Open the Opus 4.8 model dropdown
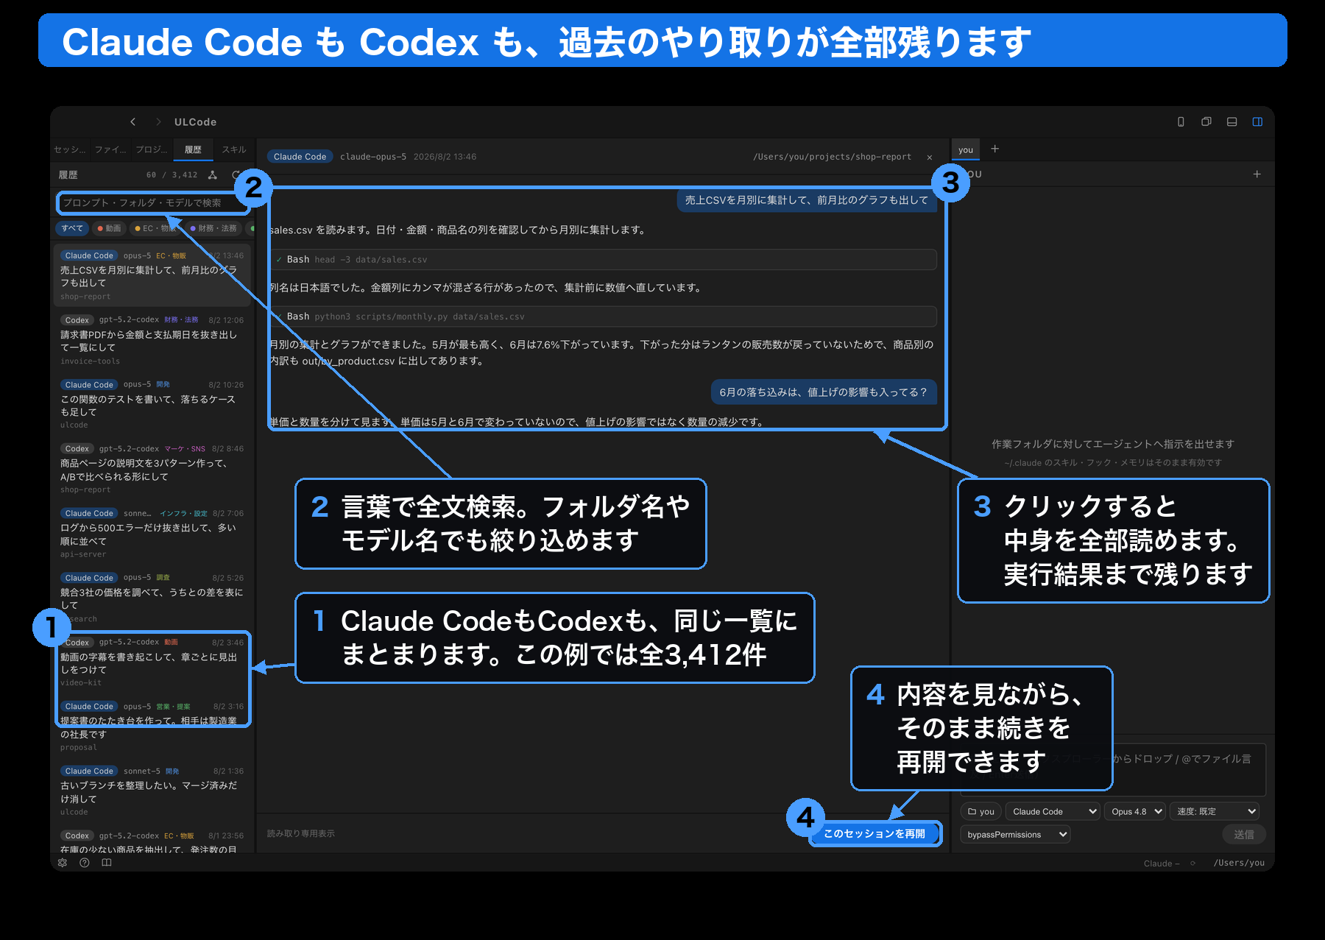Viewport: 1325px width, 940px height. pyautogui.click(x=1134, y=811)
